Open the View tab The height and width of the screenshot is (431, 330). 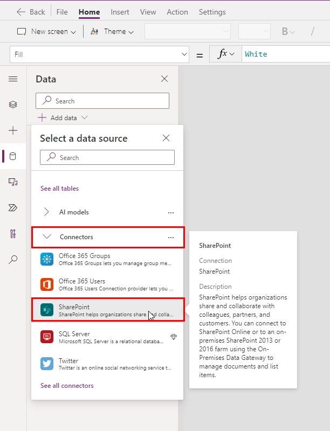click(148, 12)
